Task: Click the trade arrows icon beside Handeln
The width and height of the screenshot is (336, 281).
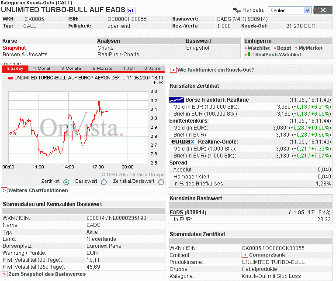Action: (x=237, y=10)
